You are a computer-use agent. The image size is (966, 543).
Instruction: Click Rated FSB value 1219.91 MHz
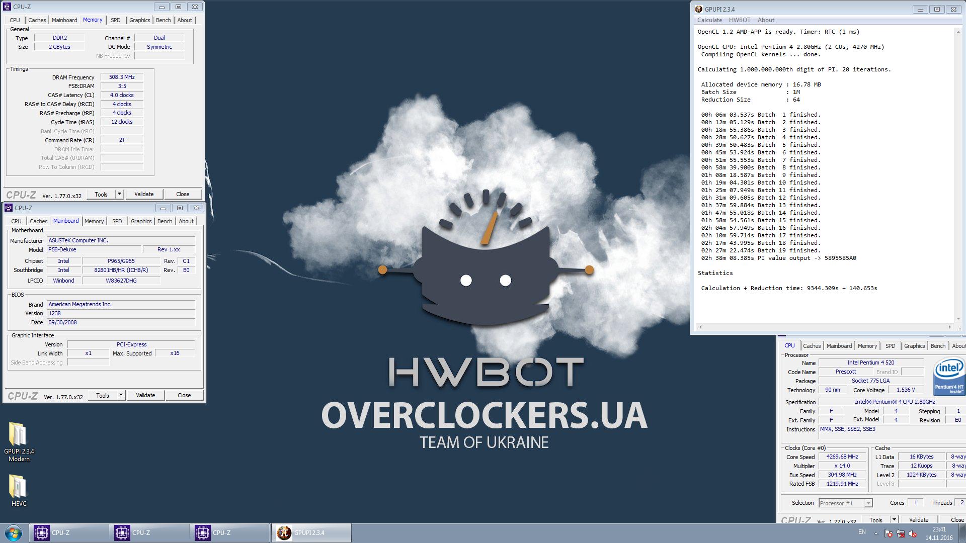point(842,484)
